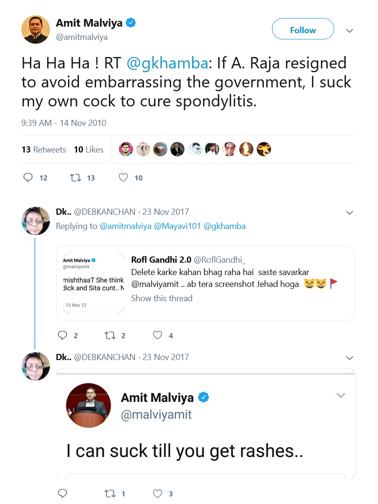The height and width of the screenshot is (504, 378).
Task: Retweet the first Dk.. reply
Action: [110, 335]
